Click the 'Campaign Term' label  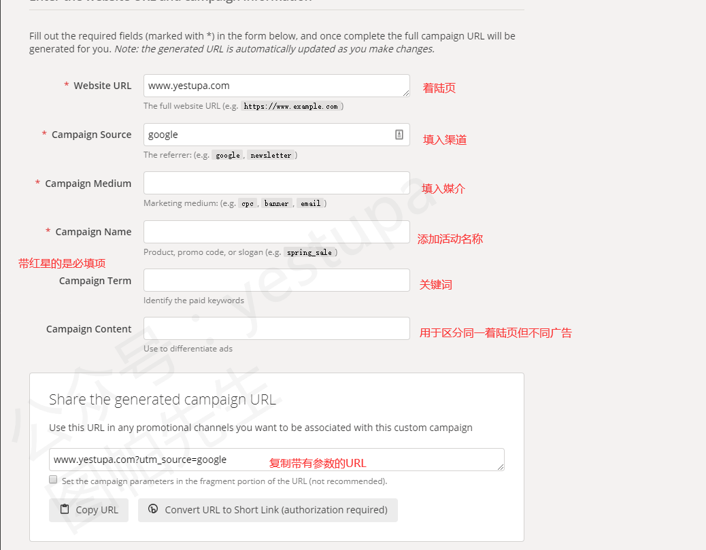[x=95, y=281]
